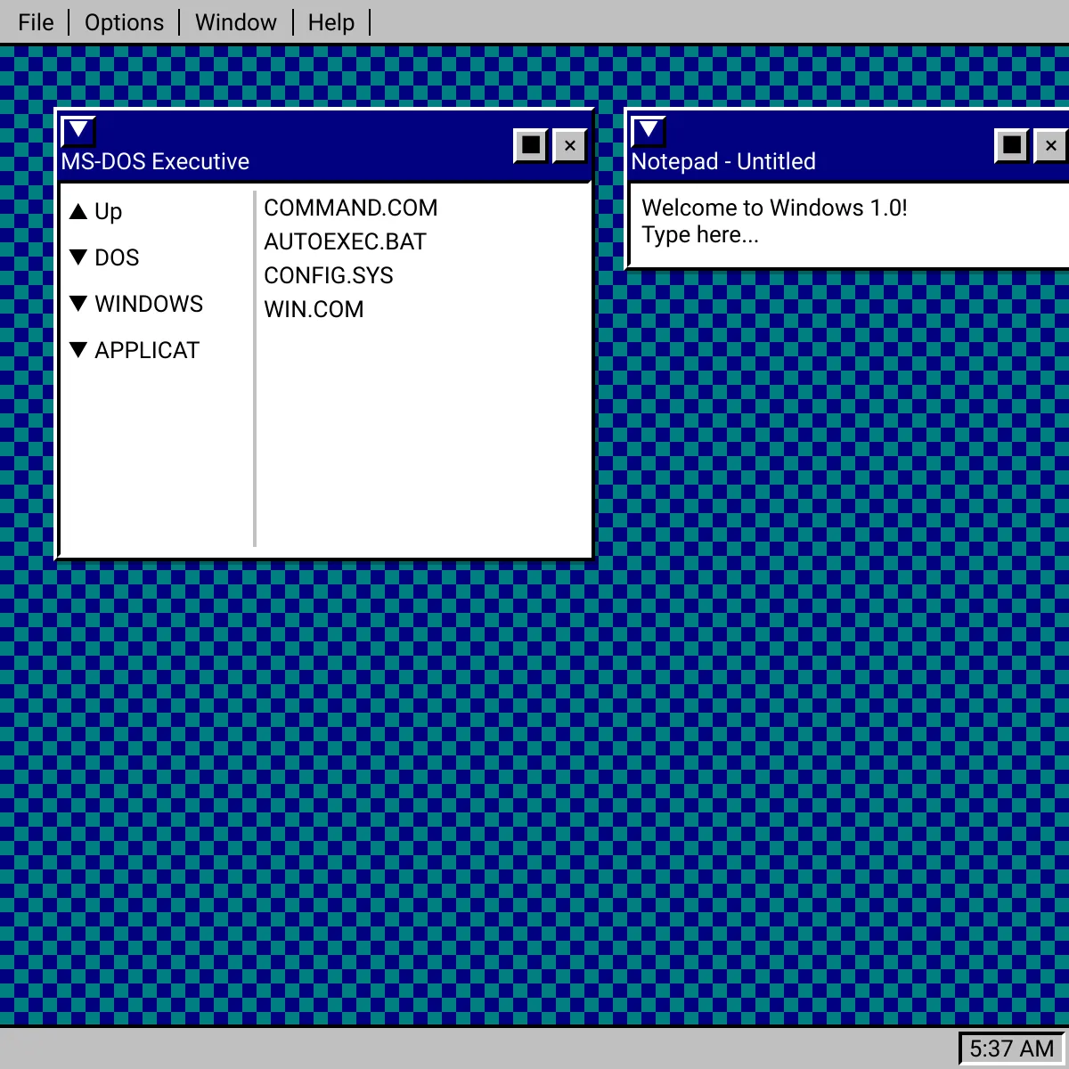This screenshot has height=1069, width=1069.
Task: Open MS-DOS Executive system menu triangle icon
Action: pyautogui.click(x=78, y=131)
